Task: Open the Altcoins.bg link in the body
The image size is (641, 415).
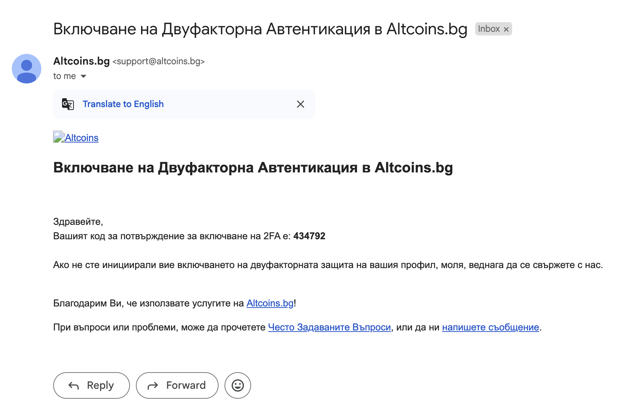Action: [270, 303]
